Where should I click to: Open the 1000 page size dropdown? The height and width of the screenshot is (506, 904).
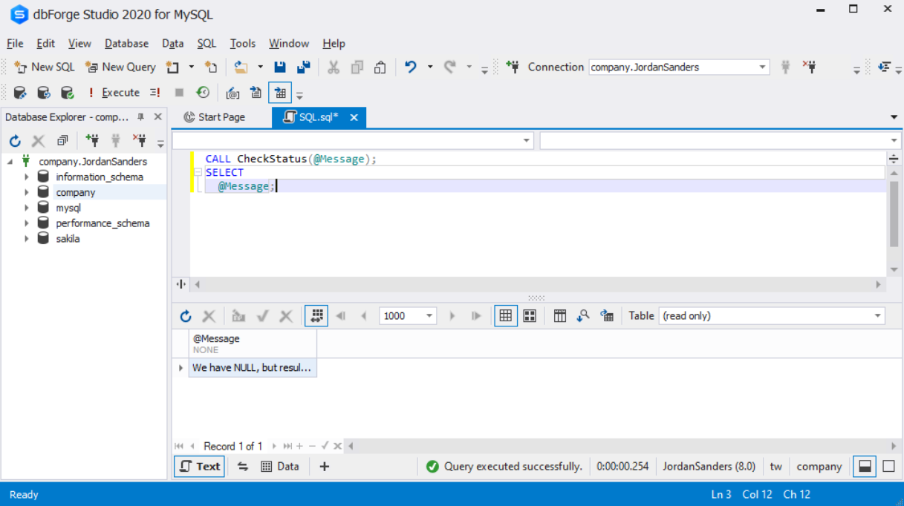point(429,316)
